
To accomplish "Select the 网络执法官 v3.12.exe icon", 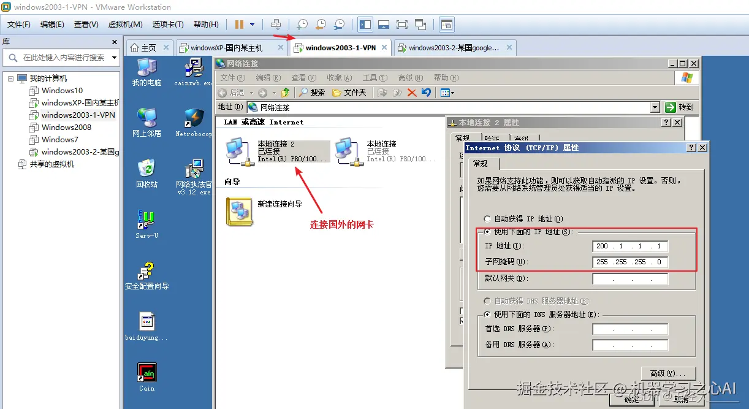I will tap(194, 178).
